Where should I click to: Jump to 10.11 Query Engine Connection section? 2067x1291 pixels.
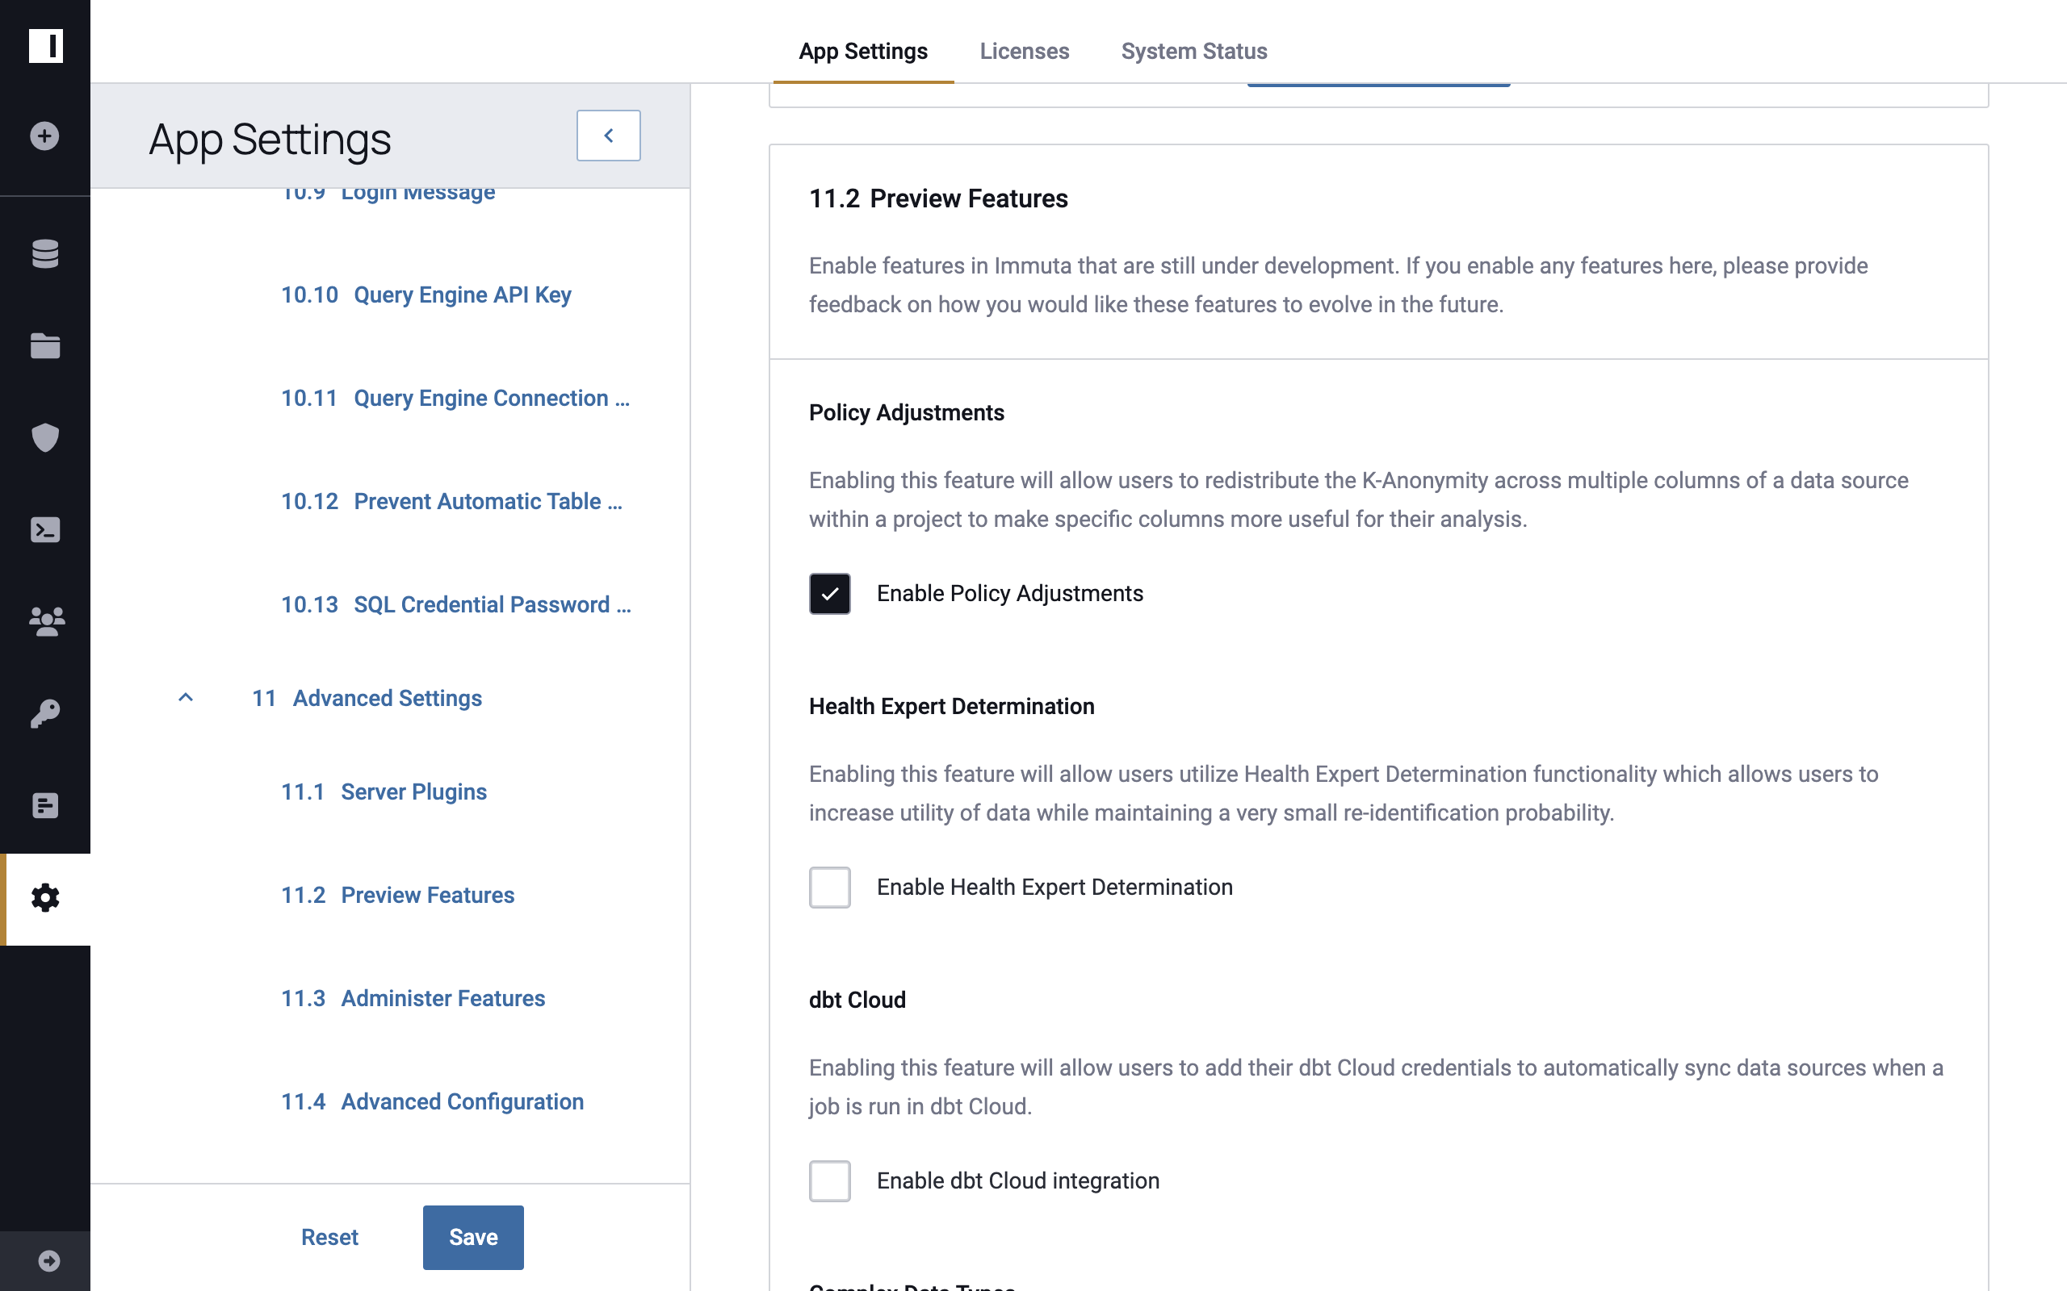455,398
